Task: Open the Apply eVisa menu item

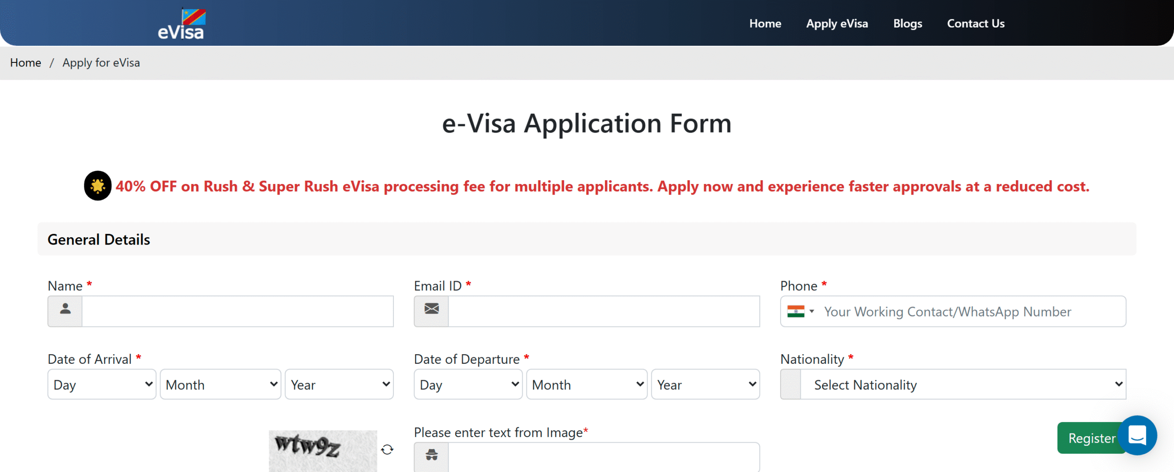Action: click(x=837, y=23)
